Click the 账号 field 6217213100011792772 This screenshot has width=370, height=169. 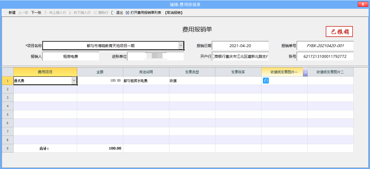click(325, 56)
